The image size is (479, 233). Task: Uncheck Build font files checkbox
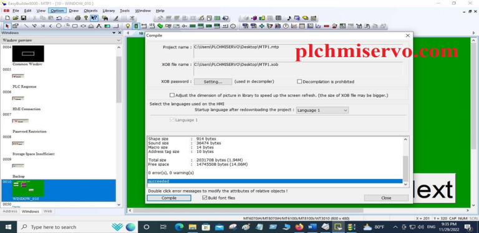point(205,198)
